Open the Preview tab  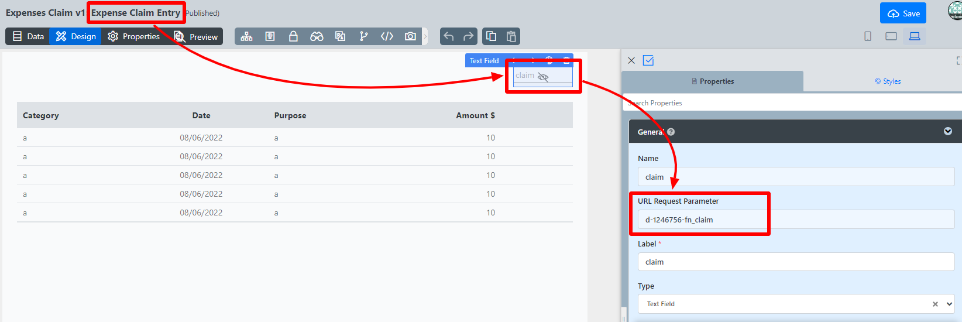pos(196,36)
